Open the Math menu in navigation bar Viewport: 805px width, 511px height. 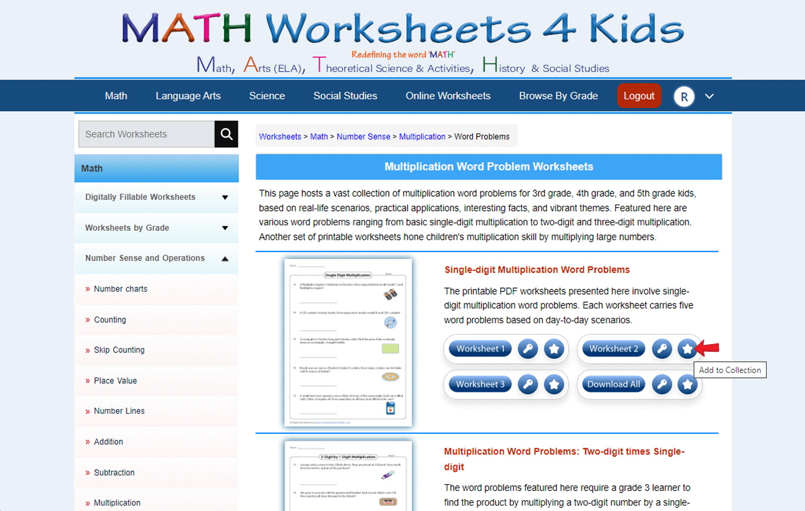click(x=116, y=96)
